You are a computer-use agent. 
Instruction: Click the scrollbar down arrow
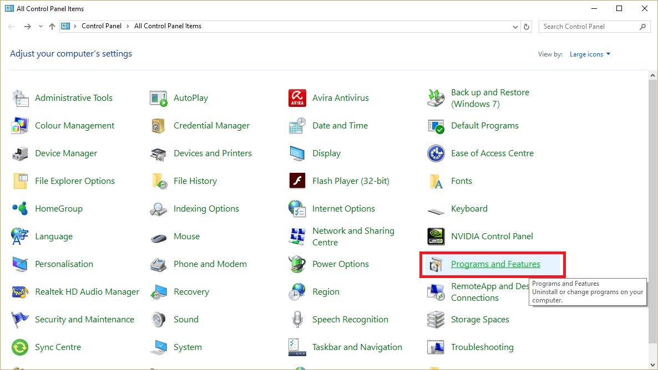point(652,364)
